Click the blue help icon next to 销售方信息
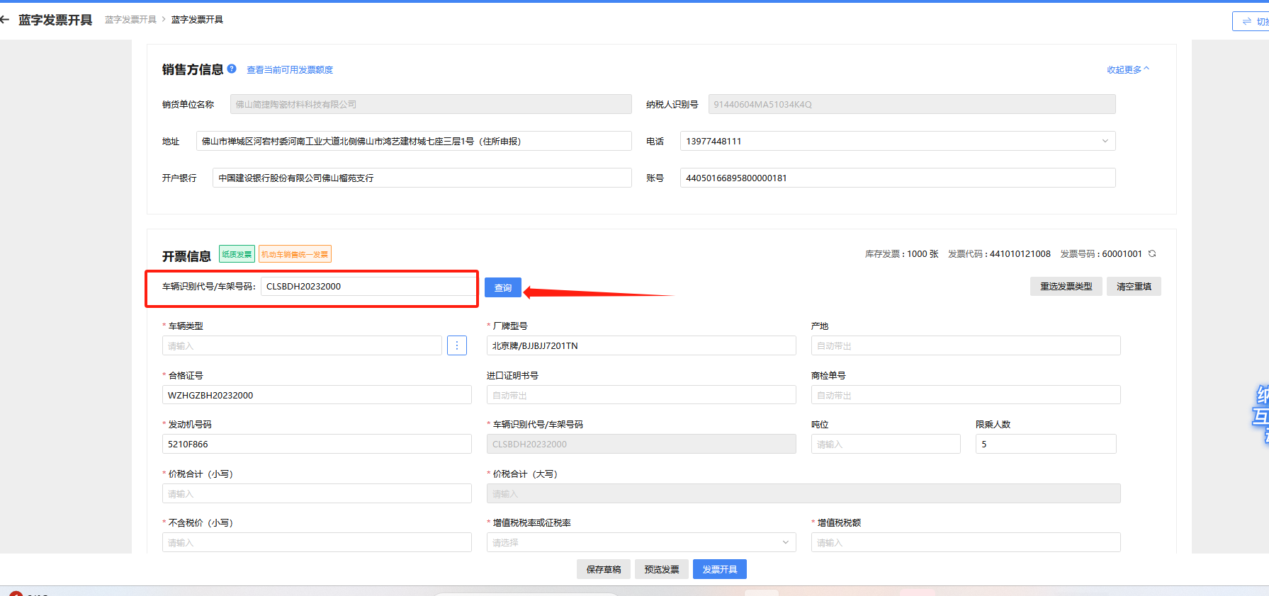Viewport: 1269px width, 596px height. [x=232, y=69]
